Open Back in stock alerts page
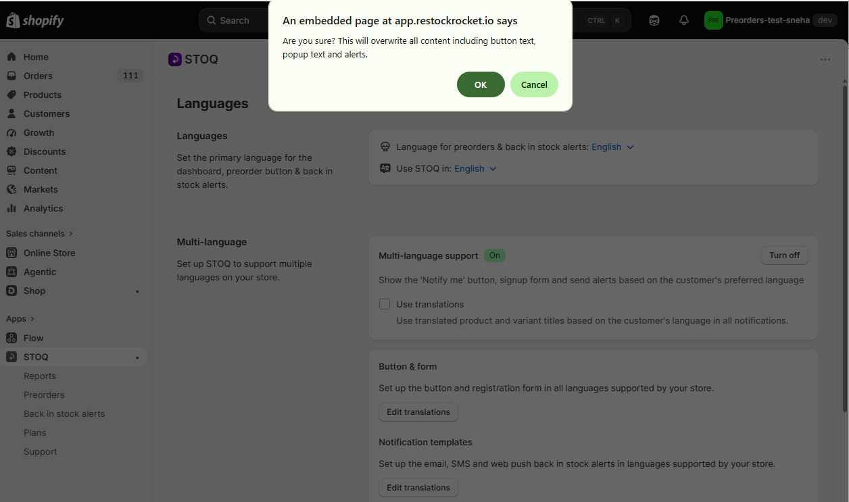This screenshot has height=502, width=849. 64,413
